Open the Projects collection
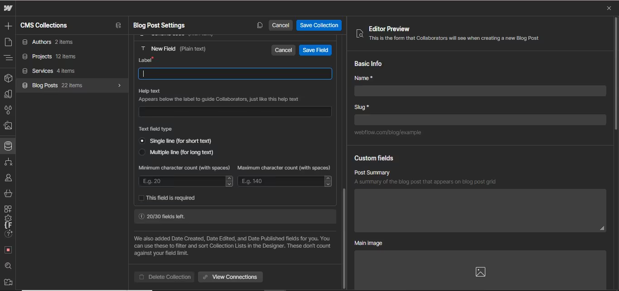619x291 pixels. 42,56
